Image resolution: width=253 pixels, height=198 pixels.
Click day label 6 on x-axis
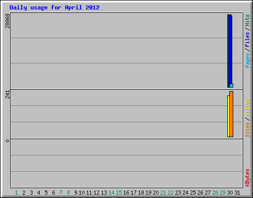coord(53,193)
